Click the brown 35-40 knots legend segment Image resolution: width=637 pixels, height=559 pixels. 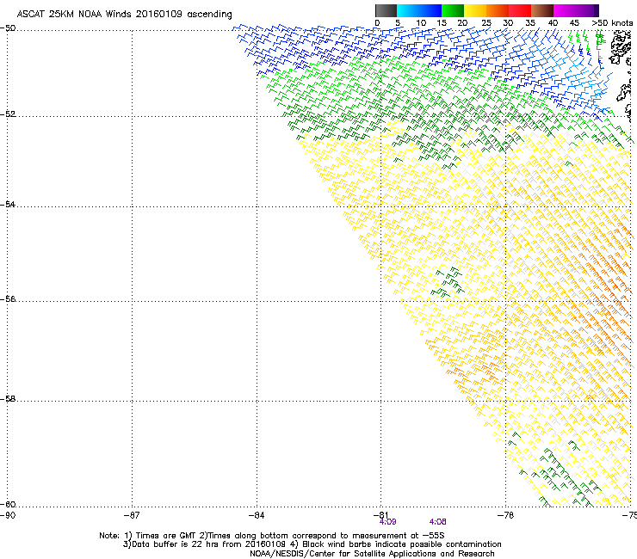[x=542, y=10]
